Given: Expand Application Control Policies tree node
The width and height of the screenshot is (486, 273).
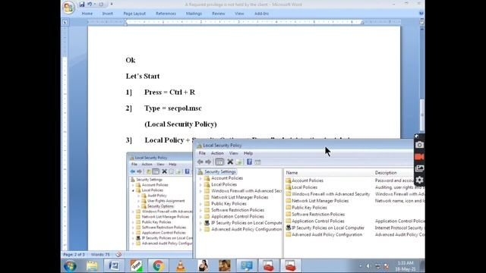Looking at the screenshot, I should 200,217.
